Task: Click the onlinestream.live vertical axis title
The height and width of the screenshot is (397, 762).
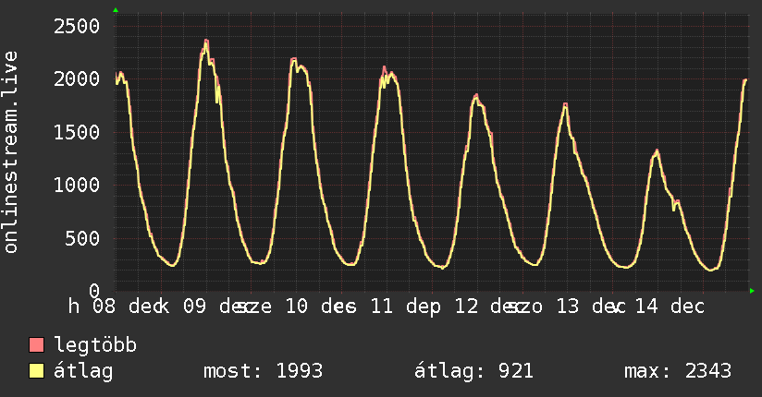Action: 11,153
